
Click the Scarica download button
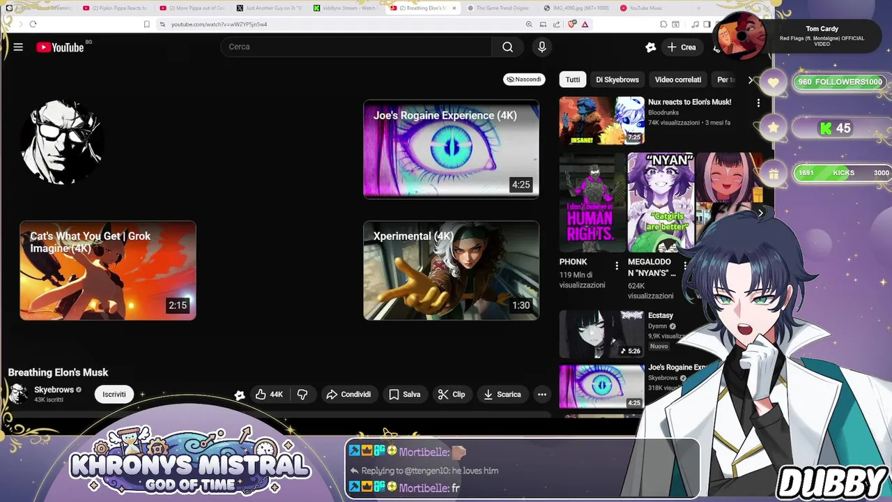tap(502, 395)
